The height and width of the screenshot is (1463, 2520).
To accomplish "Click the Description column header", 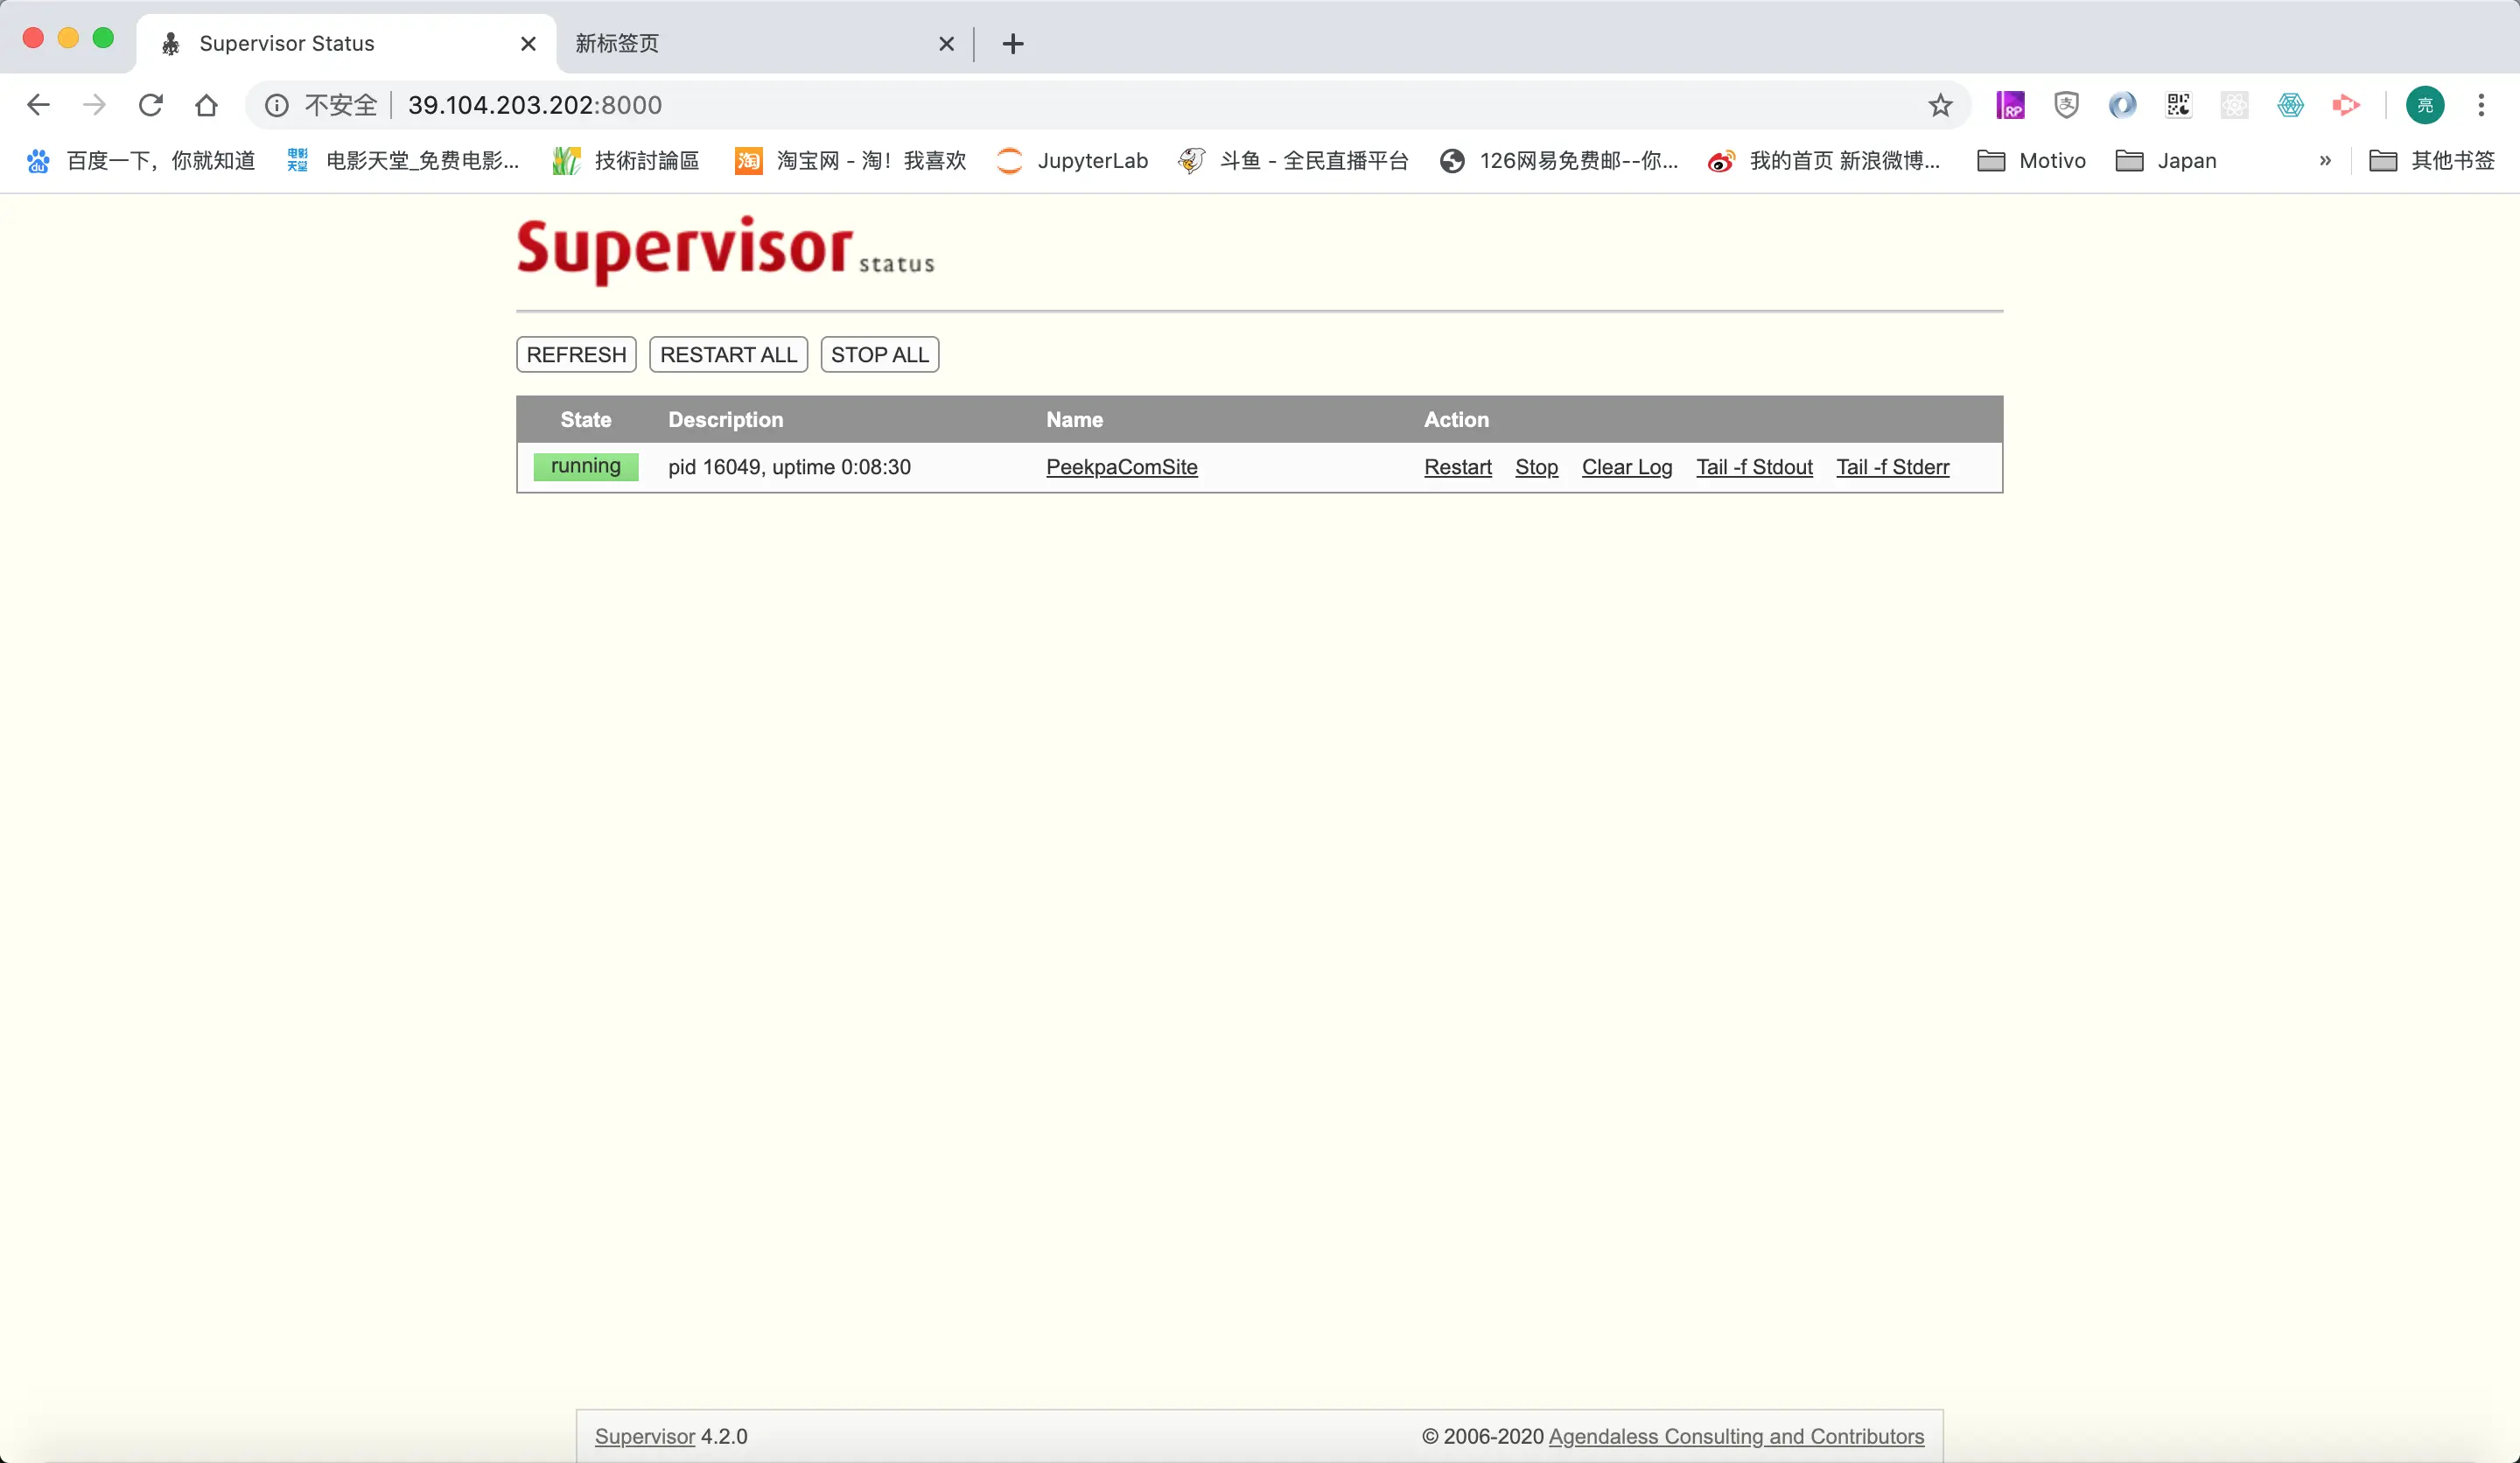I will 726,420.
